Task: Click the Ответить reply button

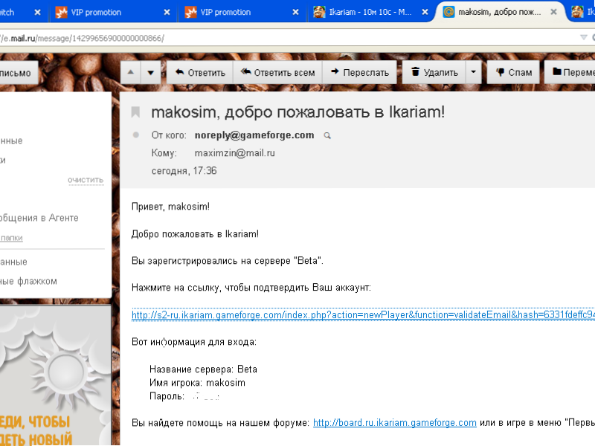Action: point(200,72)
